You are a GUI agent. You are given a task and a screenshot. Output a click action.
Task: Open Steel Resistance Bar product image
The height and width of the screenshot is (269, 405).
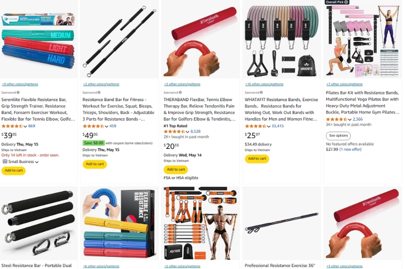(x=39, y=224)
